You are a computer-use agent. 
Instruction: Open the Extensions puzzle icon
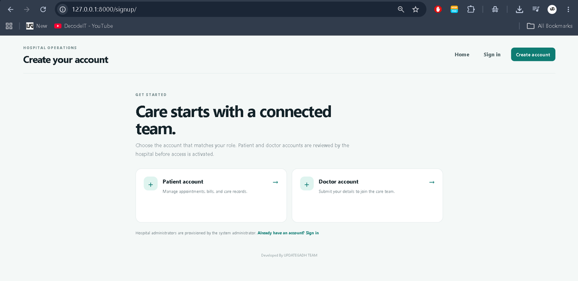click(x=471, y=10)
